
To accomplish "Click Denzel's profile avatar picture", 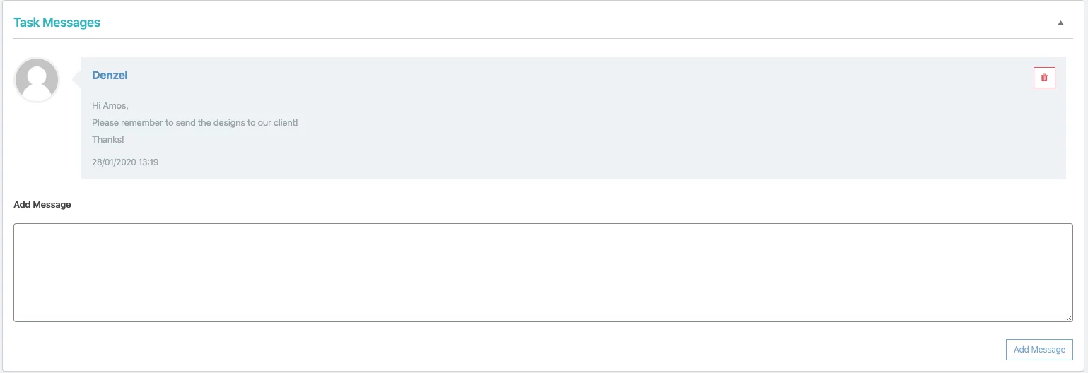I will pyautogui.click(x=37, y=80).
